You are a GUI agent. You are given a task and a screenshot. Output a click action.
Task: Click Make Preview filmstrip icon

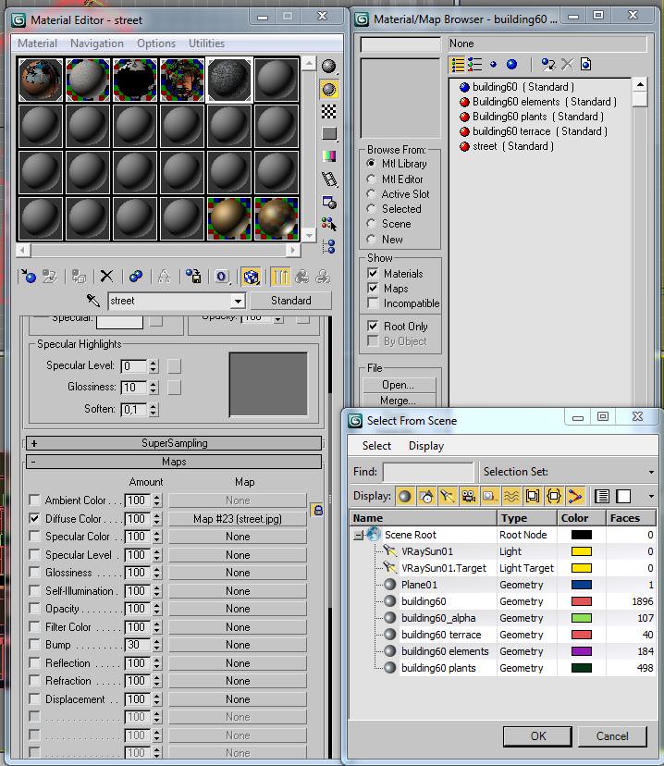(329, 179)
